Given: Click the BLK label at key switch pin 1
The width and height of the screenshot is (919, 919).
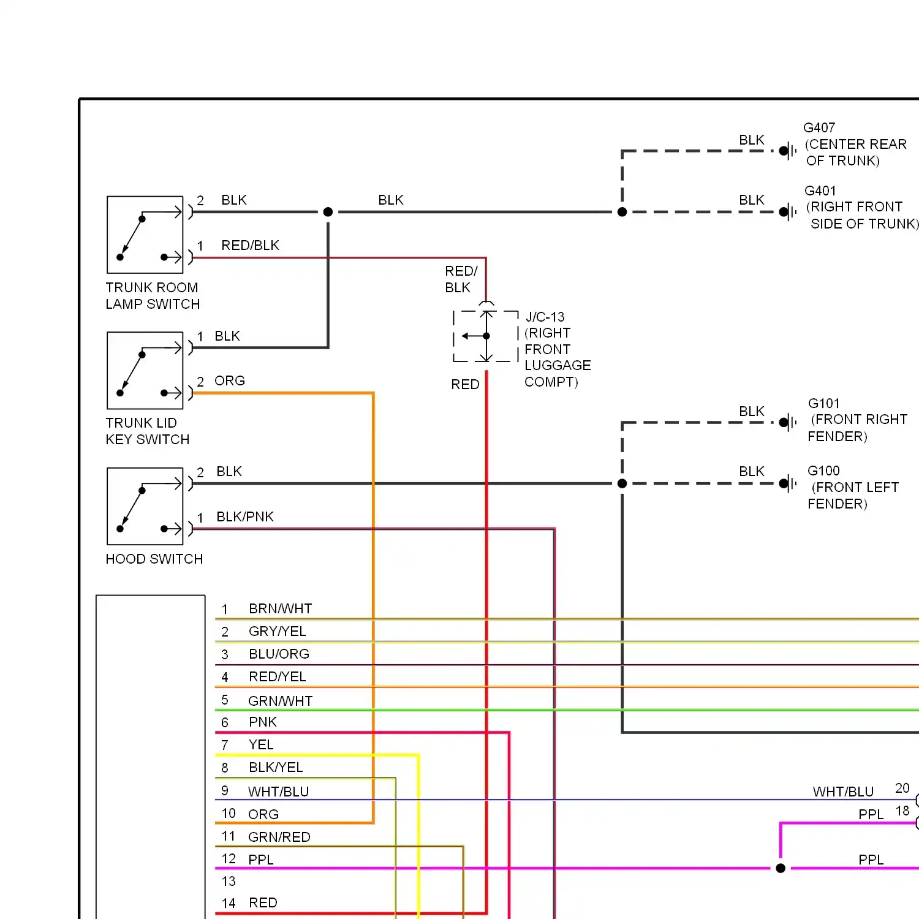Looking at the screenshot, I should tap(227, 336).
